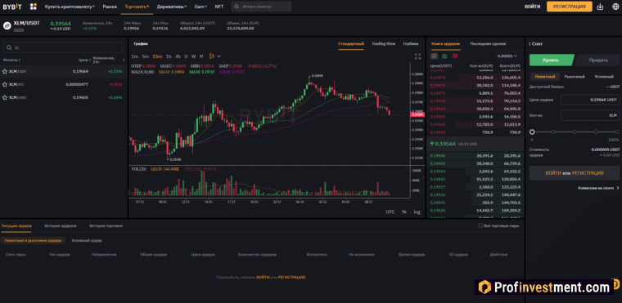622x303 pixels.
Task: Select 1m chart timeframe
Action: pyautogui.click(x=134, y=56)
